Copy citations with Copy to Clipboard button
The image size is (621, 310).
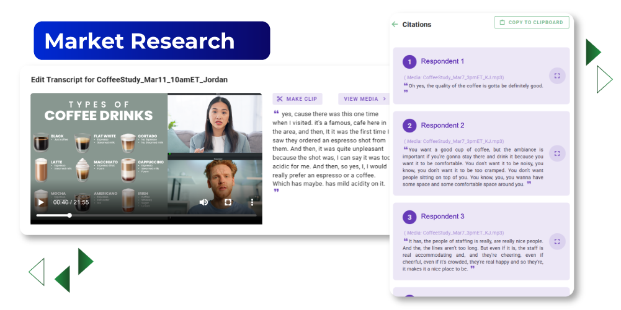(x=532, y=22)
